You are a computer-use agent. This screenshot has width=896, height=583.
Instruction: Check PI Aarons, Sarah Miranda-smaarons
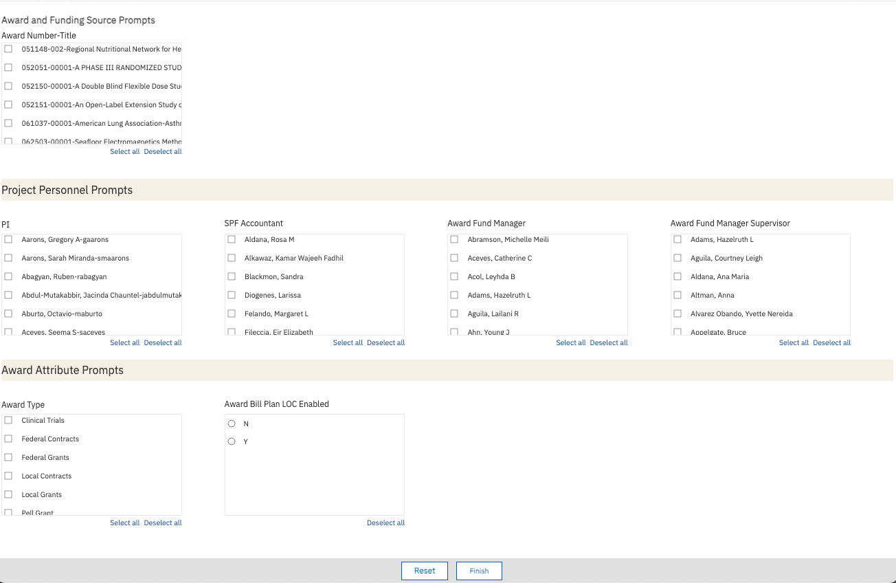pyautogui.click(x=8, y=258)
